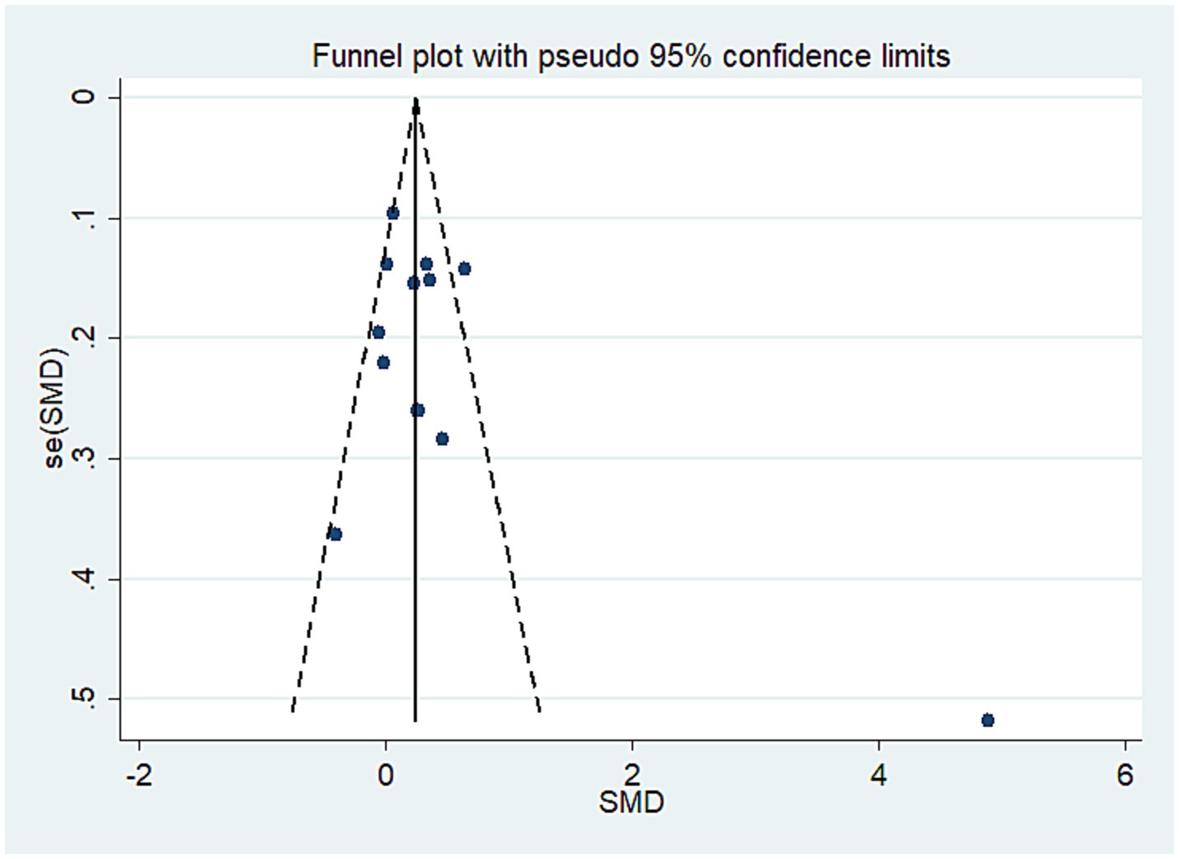Image resolution: width=1179 pixels, height=859 pixels.
Task: Click the y-axis tick label .3
Action: click(x=83, y=458)
